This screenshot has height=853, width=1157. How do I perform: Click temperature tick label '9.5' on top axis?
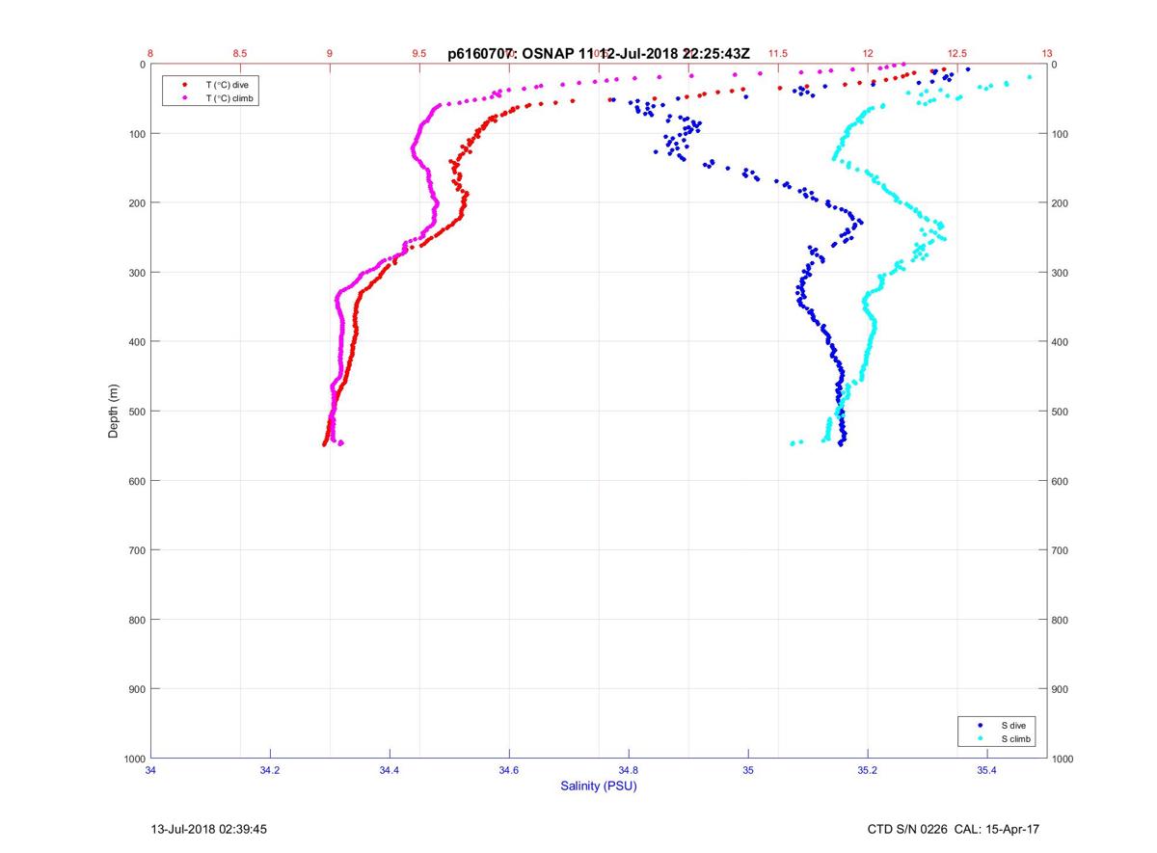pyautogui.click(x=419, y=54)
